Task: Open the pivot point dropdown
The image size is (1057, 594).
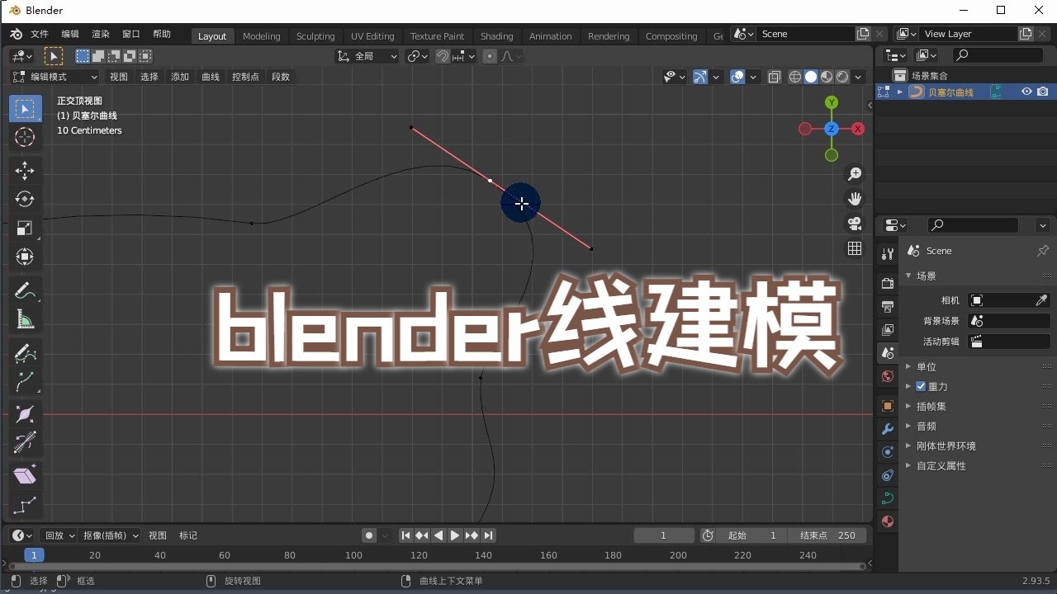Action: point(418,56)
